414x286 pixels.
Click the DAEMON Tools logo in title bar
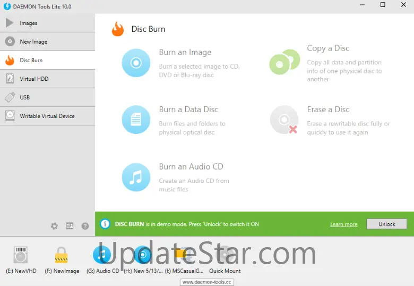click(x=7, y=6)
